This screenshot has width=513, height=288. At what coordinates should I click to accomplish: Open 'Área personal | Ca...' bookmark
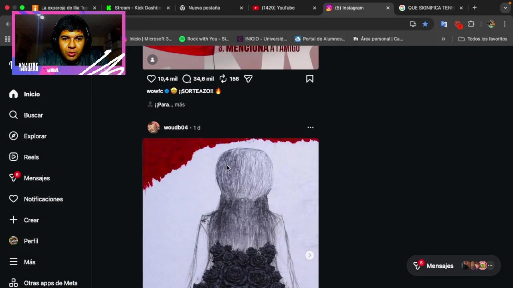(378, 39)
